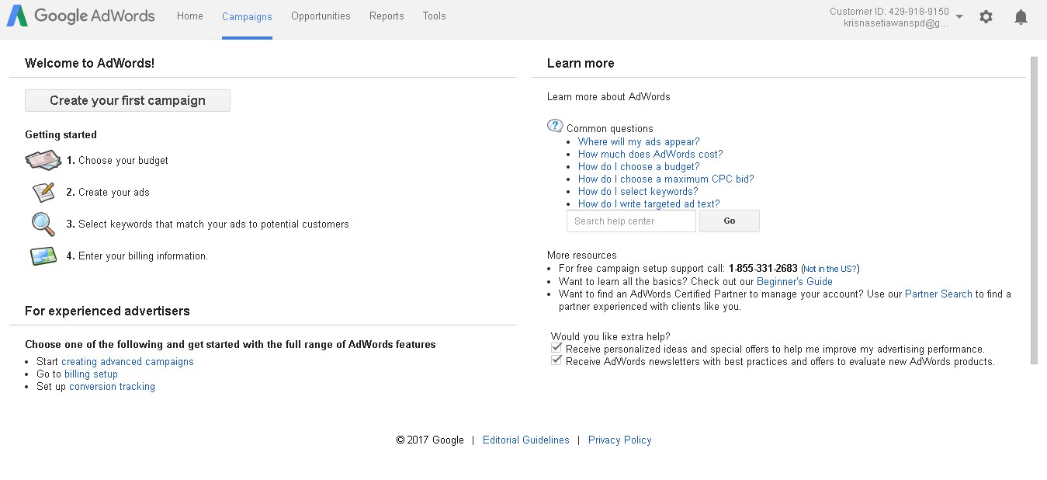1047x480 pixels.
Task: Open the conversion tracking link
Action: point(112,387)
